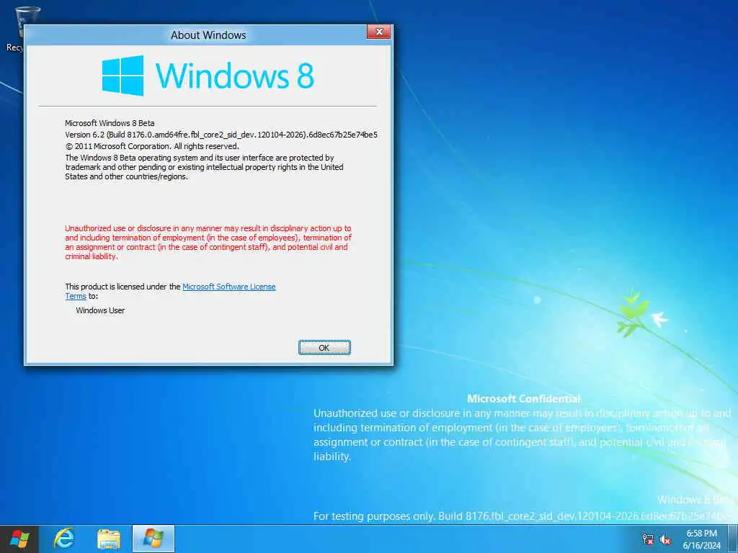Open the Start menu orb
This screenshot has height=553, width=738.
[19, 539]
